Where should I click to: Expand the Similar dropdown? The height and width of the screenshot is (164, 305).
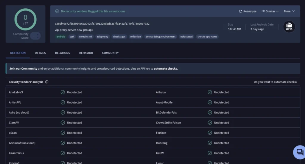coord(270,11)
